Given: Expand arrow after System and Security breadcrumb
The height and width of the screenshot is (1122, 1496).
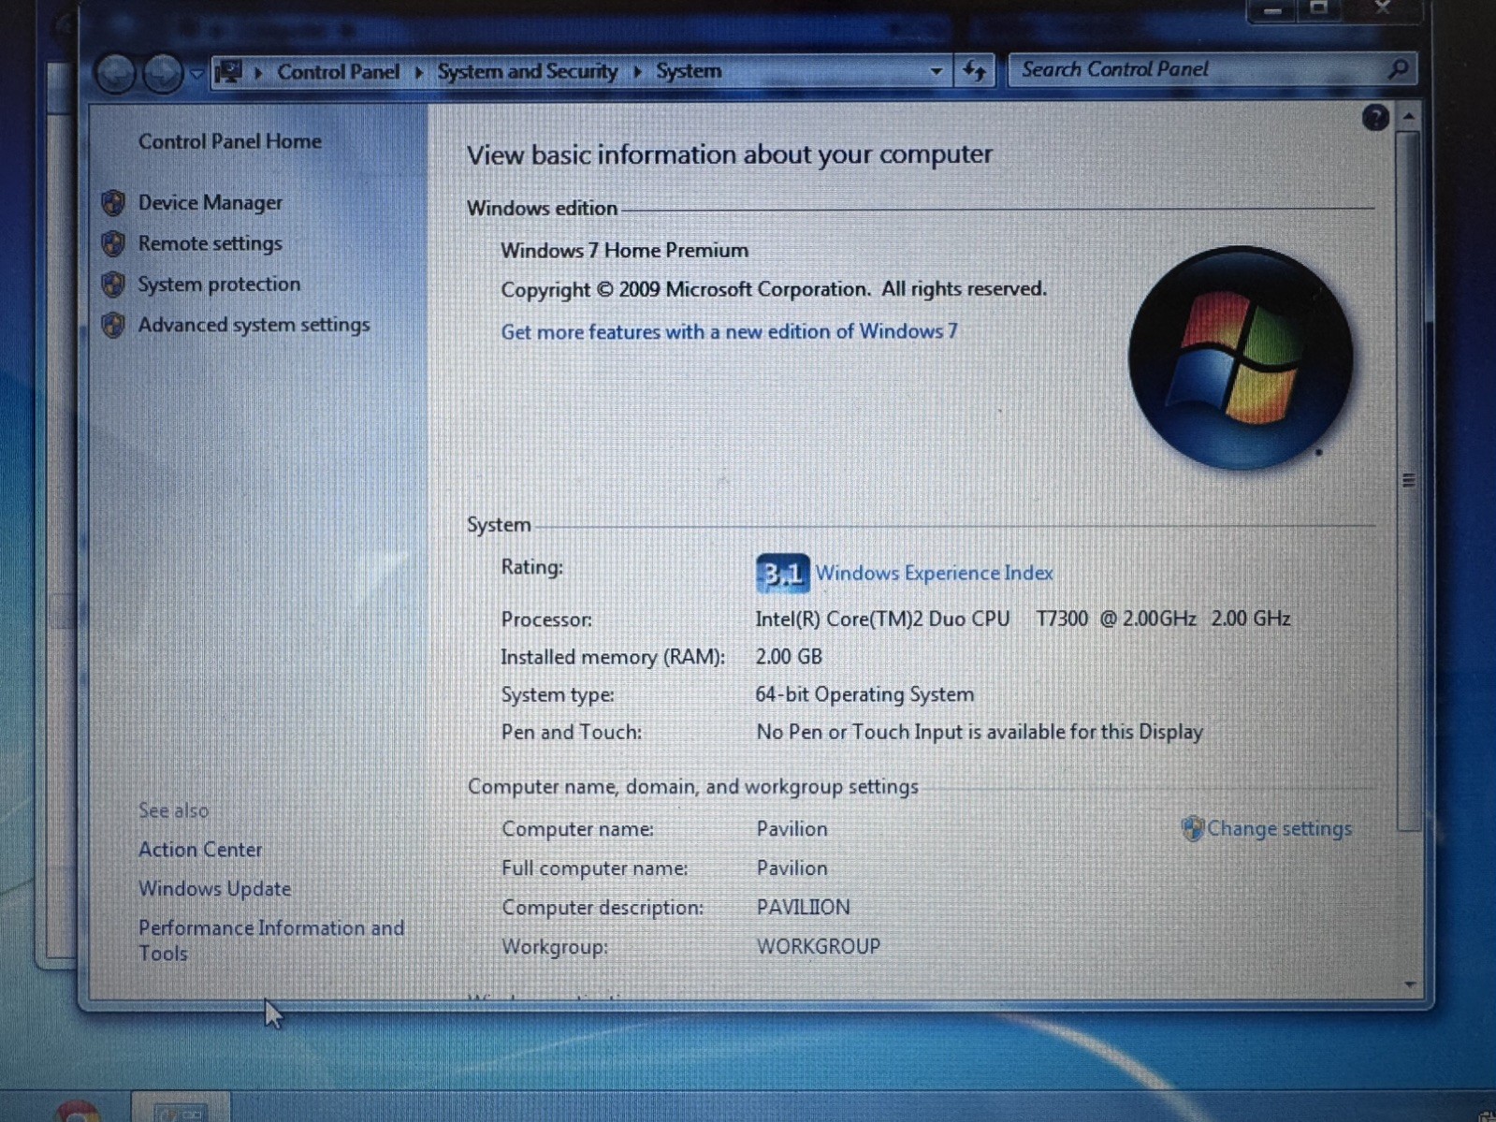Looking at the screenshot, I should [637, 71].
